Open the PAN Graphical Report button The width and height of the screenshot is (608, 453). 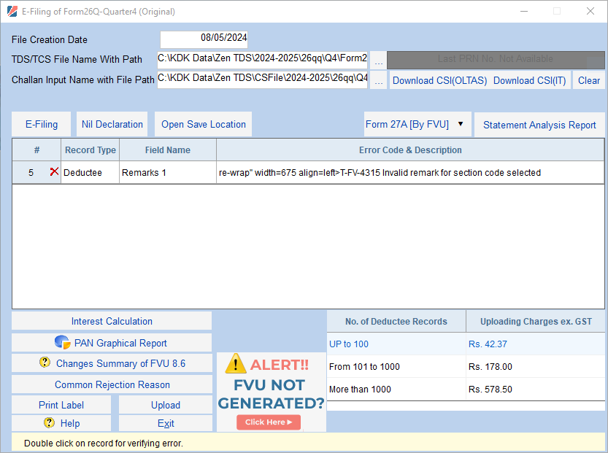(112, 343)
